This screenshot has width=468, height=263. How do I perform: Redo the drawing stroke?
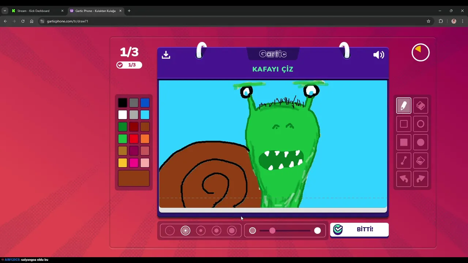[x=420, y=179]
